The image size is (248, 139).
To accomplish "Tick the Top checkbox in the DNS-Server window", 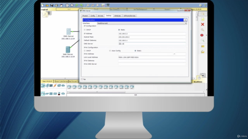I will point(82,79).
